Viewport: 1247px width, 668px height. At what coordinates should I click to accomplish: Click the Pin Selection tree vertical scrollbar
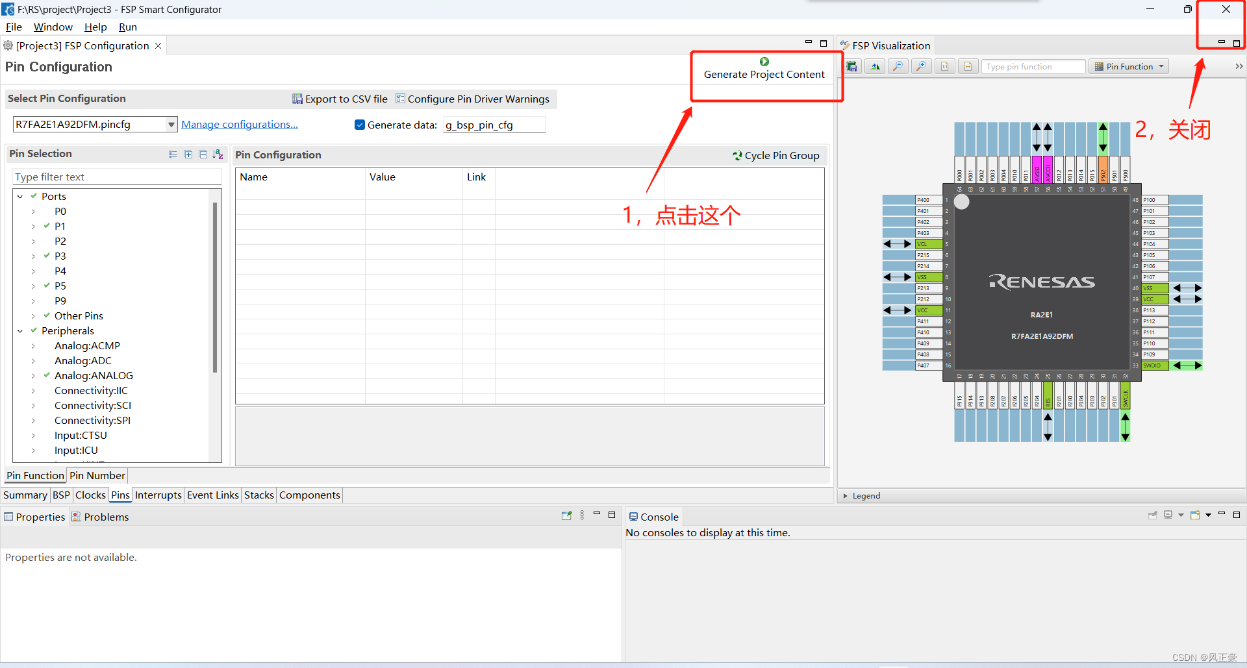[x=215, y=287]
